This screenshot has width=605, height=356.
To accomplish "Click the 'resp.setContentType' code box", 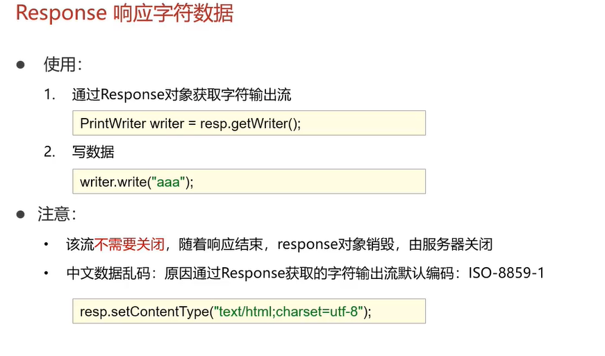I will click(x=249, y=311).
